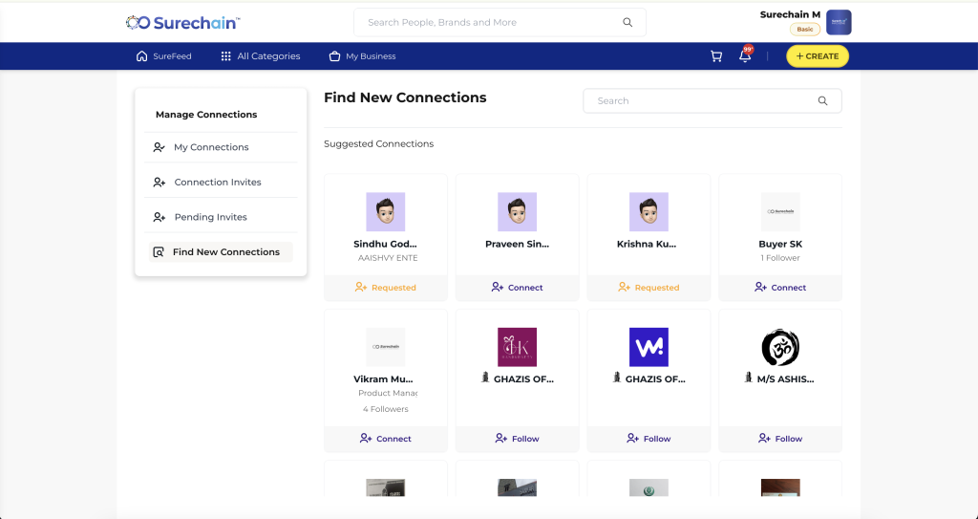Open the shopping cart icon
Image resolution: width=978 pixels, height=519 pixels.
point(716,56)
